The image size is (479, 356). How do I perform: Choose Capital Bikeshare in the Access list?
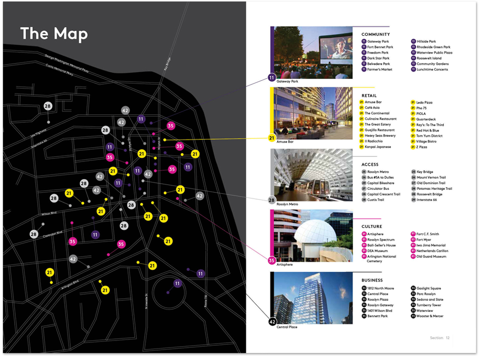coord(381,183)
